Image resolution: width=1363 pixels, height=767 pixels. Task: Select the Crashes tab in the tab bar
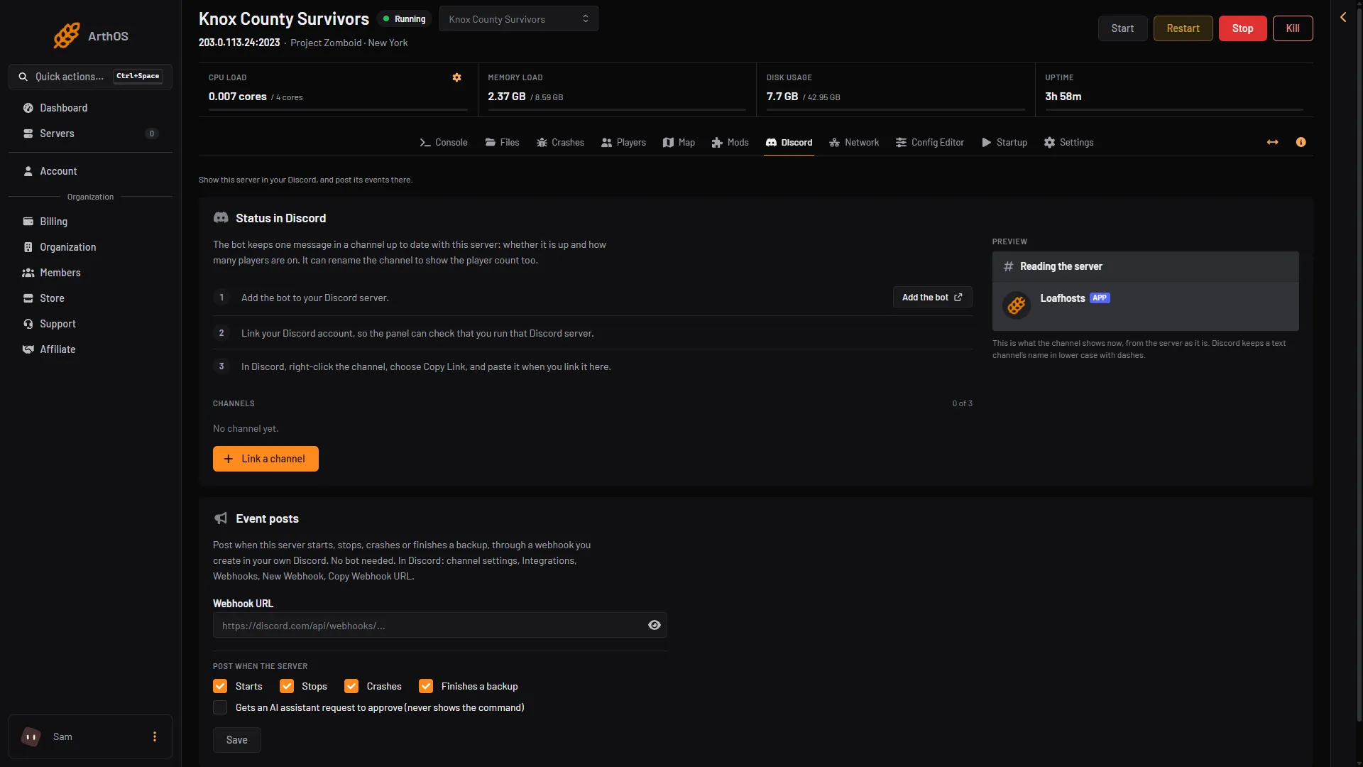tap(561, 142)
